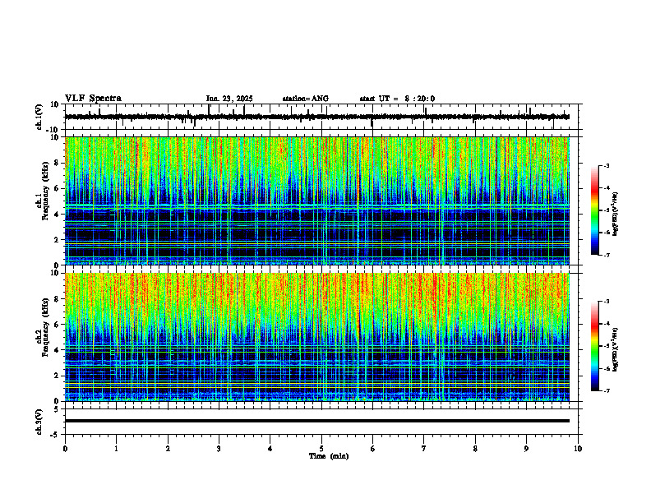Viewport: 651px width, 503px height.
Task: Click time-axis tick label "5" at bottom
Action: [321, 449]
